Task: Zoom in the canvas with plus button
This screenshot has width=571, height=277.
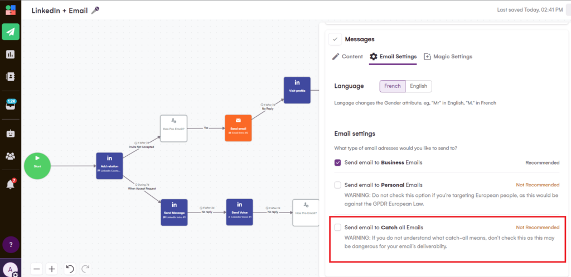Action: [x=52, y=269]
